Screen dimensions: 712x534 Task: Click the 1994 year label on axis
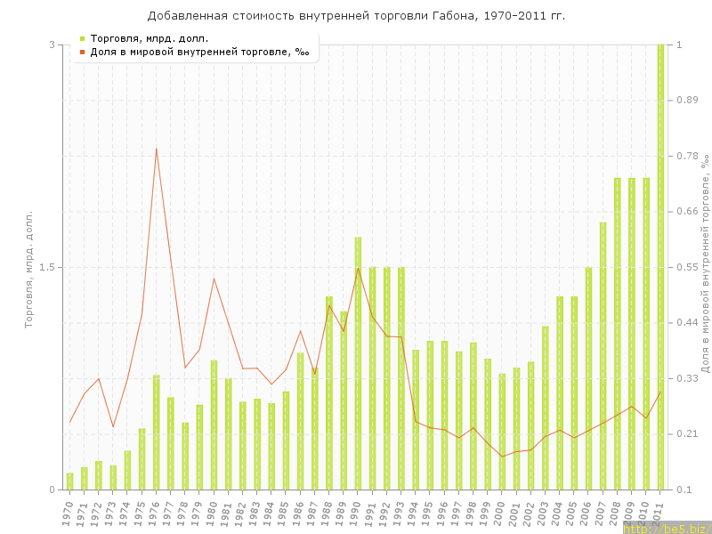pyautogui.click(x=415, y=514)
